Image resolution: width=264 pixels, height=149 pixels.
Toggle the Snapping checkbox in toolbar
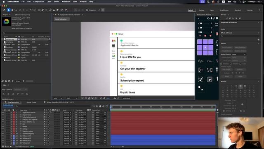pos(87,10)
